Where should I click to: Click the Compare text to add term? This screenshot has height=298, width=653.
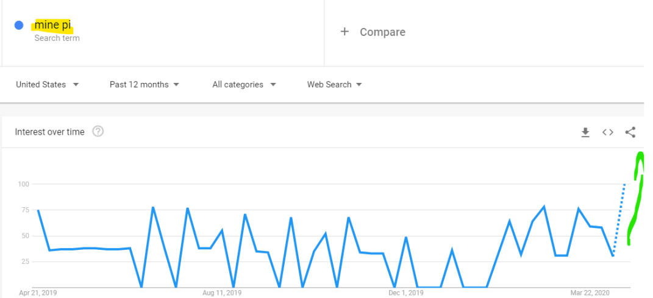click(382, 32)
